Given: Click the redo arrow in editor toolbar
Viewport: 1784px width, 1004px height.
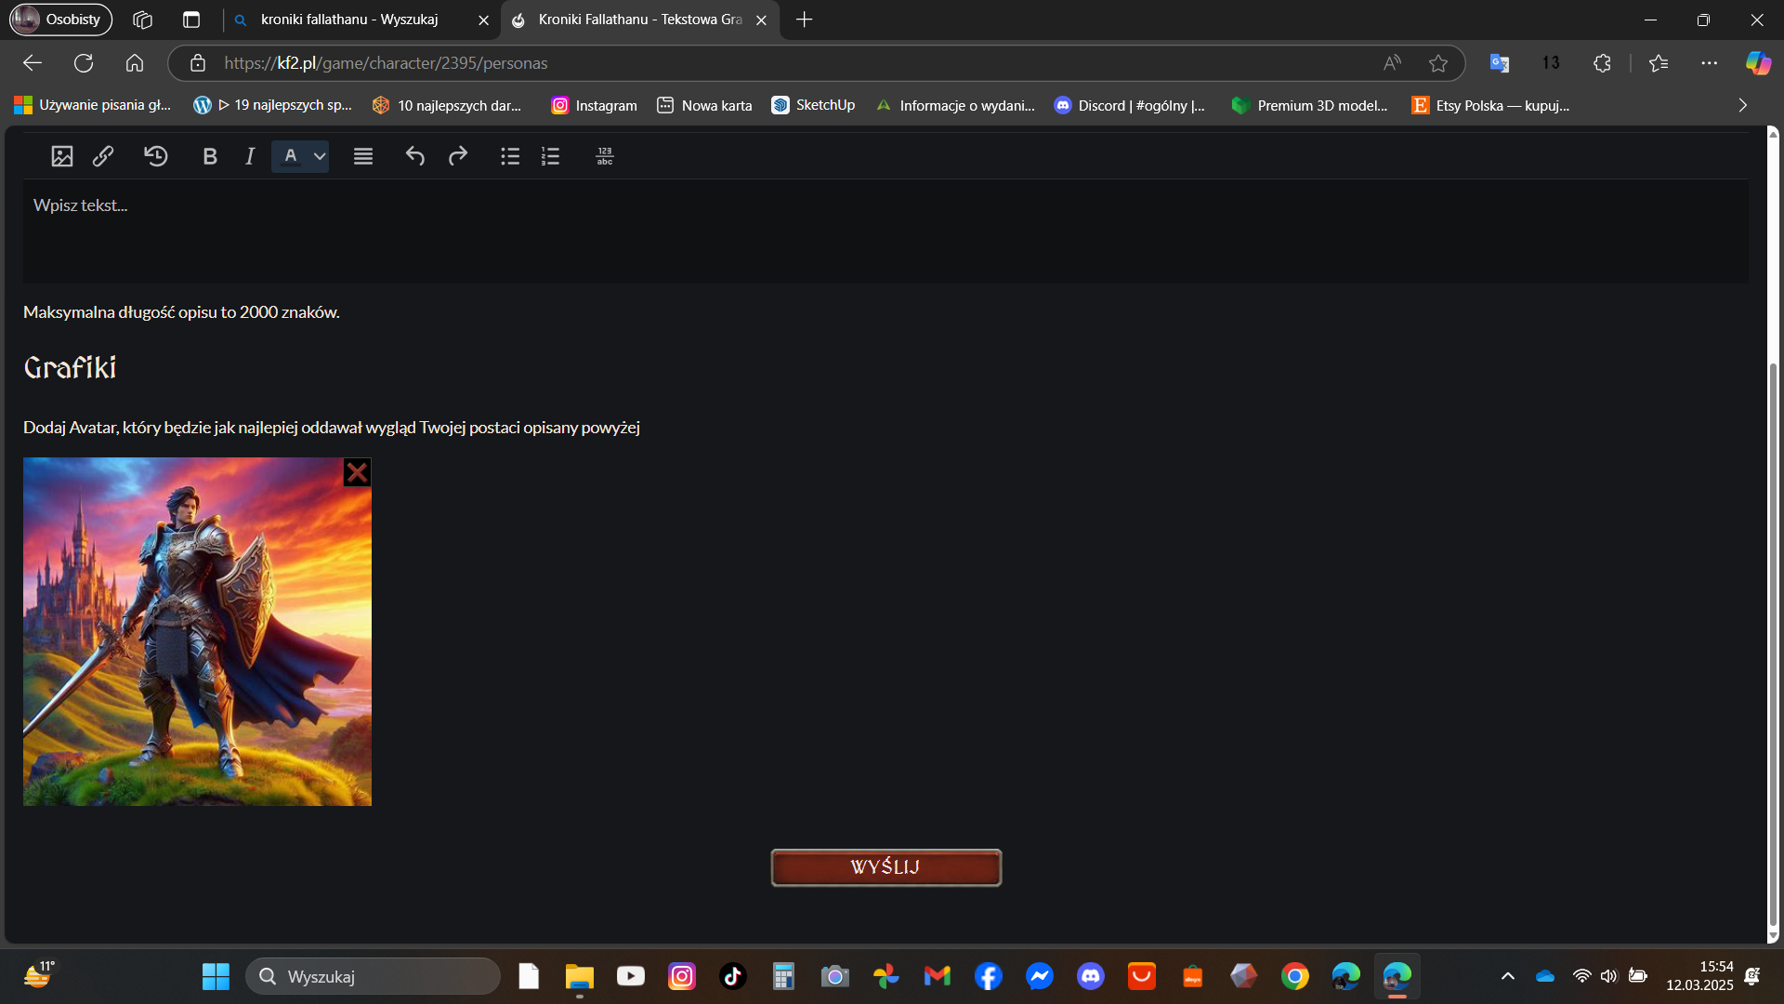Looking at the screenshot, I should (457, 156).
